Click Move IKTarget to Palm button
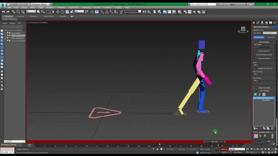This screenshot has height=156, width=278. click(x=264, y=55)
